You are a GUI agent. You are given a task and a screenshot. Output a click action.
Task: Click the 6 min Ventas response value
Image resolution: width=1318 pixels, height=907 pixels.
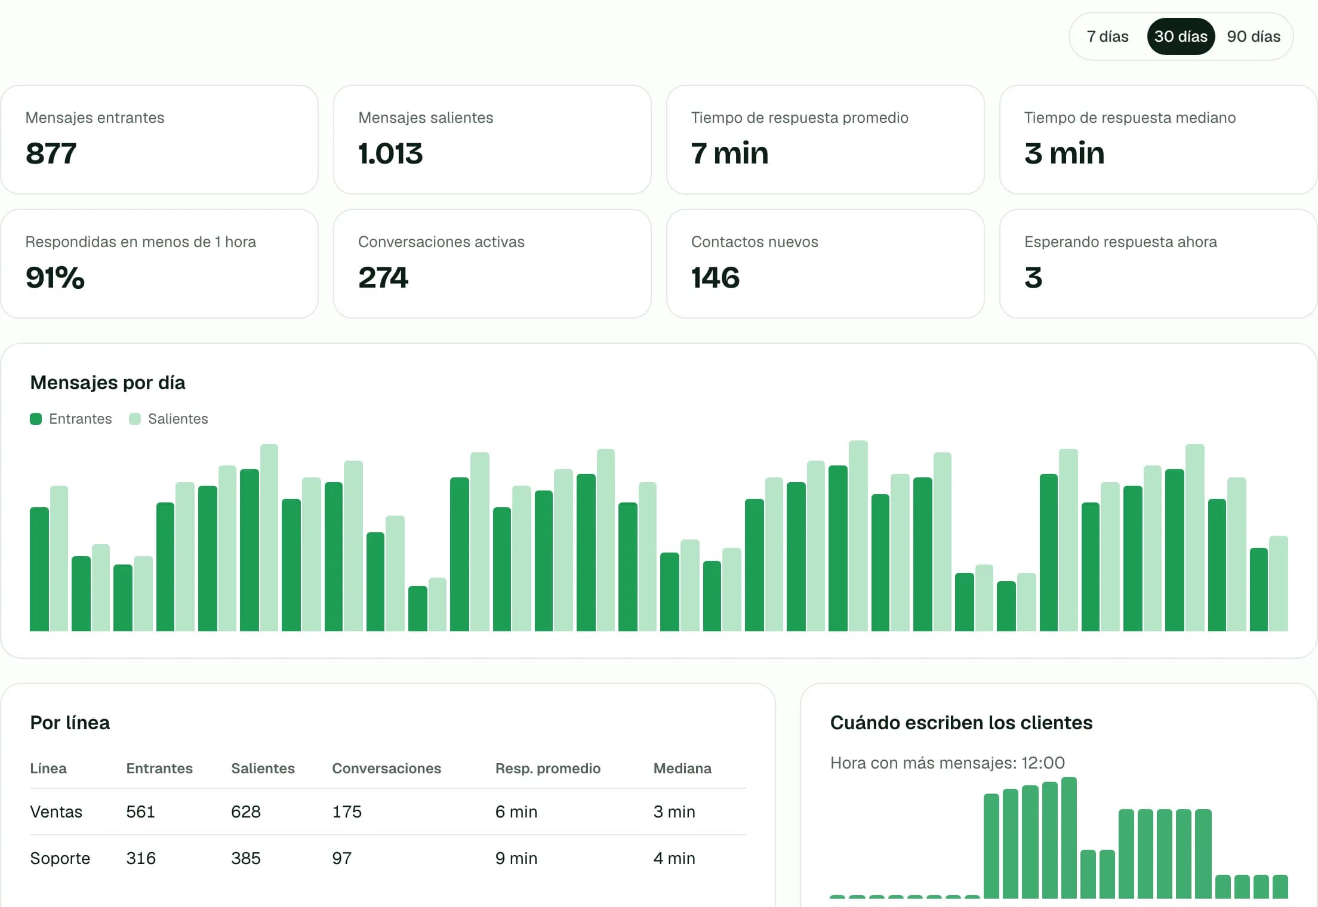pyautogui.click(x=516, y=812)
